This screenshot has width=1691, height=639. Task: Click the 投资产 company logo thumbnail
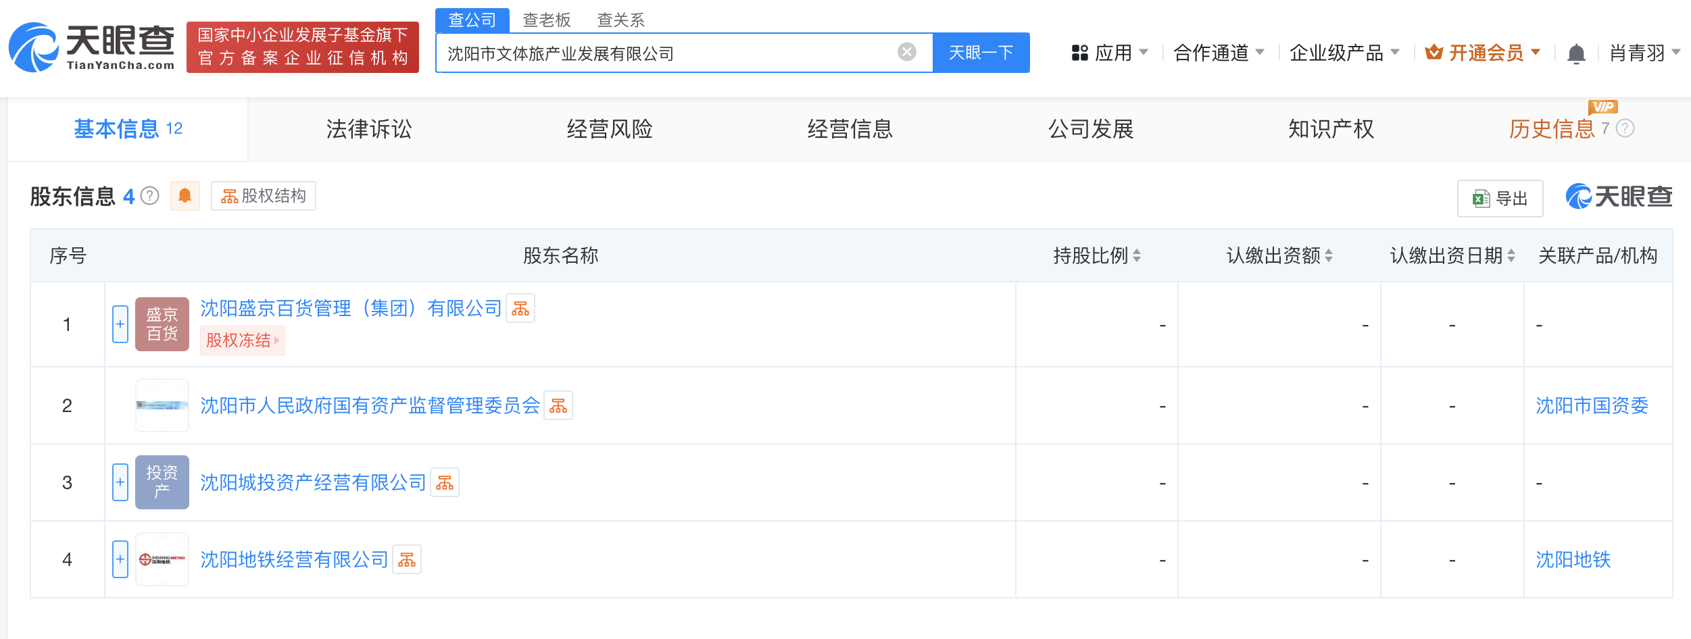point(162,482)
